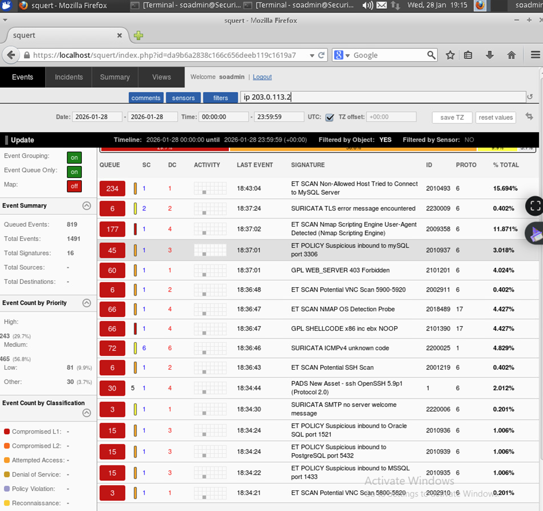Switch to first Terminal window in taskbar
Image resolution: width=543 pixels, height=511 pixels.
click(x=185, y=5)
